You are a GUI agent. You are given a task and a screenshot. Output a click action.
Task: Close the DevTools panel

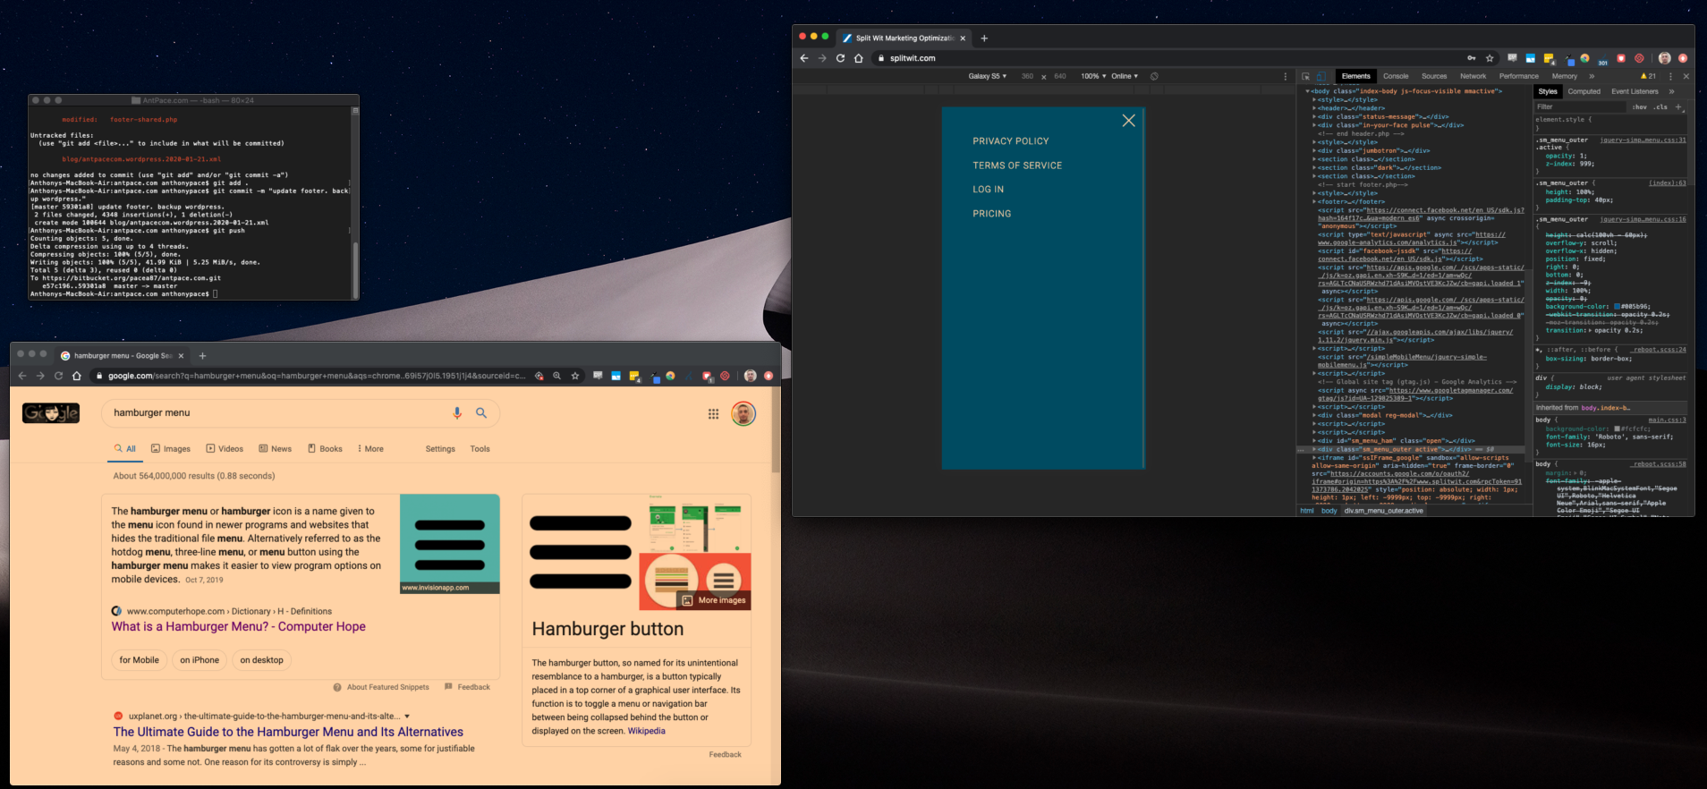point(1686,77)
